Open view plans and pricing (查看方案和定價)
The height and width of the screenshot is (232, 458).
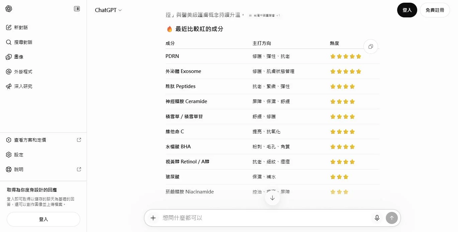[43, 140]
